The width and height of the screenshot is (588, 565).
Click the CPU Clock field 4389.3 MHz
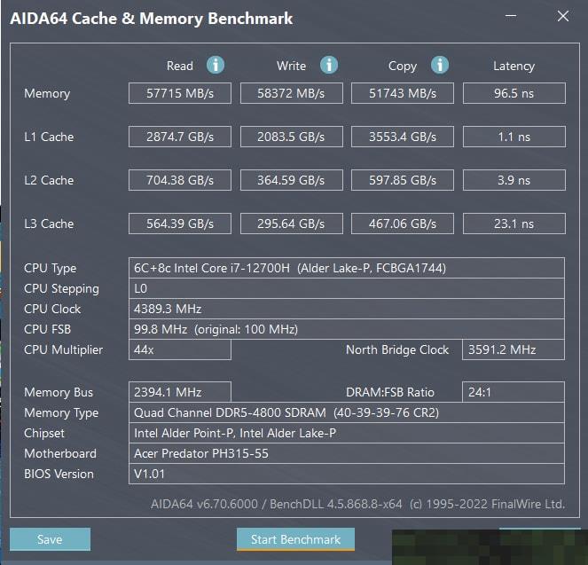pyautogui.click(x=347, y=309)
